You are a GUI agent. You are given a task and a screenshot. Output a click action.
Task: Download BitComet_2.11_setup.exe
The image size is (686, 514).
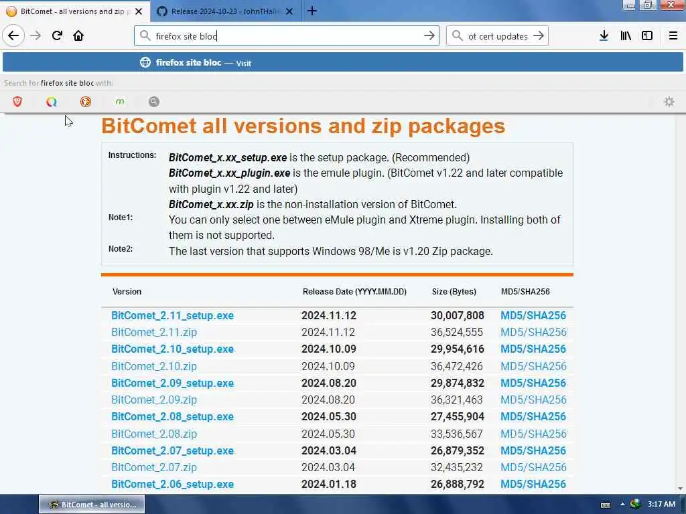(x=172, y=316)
